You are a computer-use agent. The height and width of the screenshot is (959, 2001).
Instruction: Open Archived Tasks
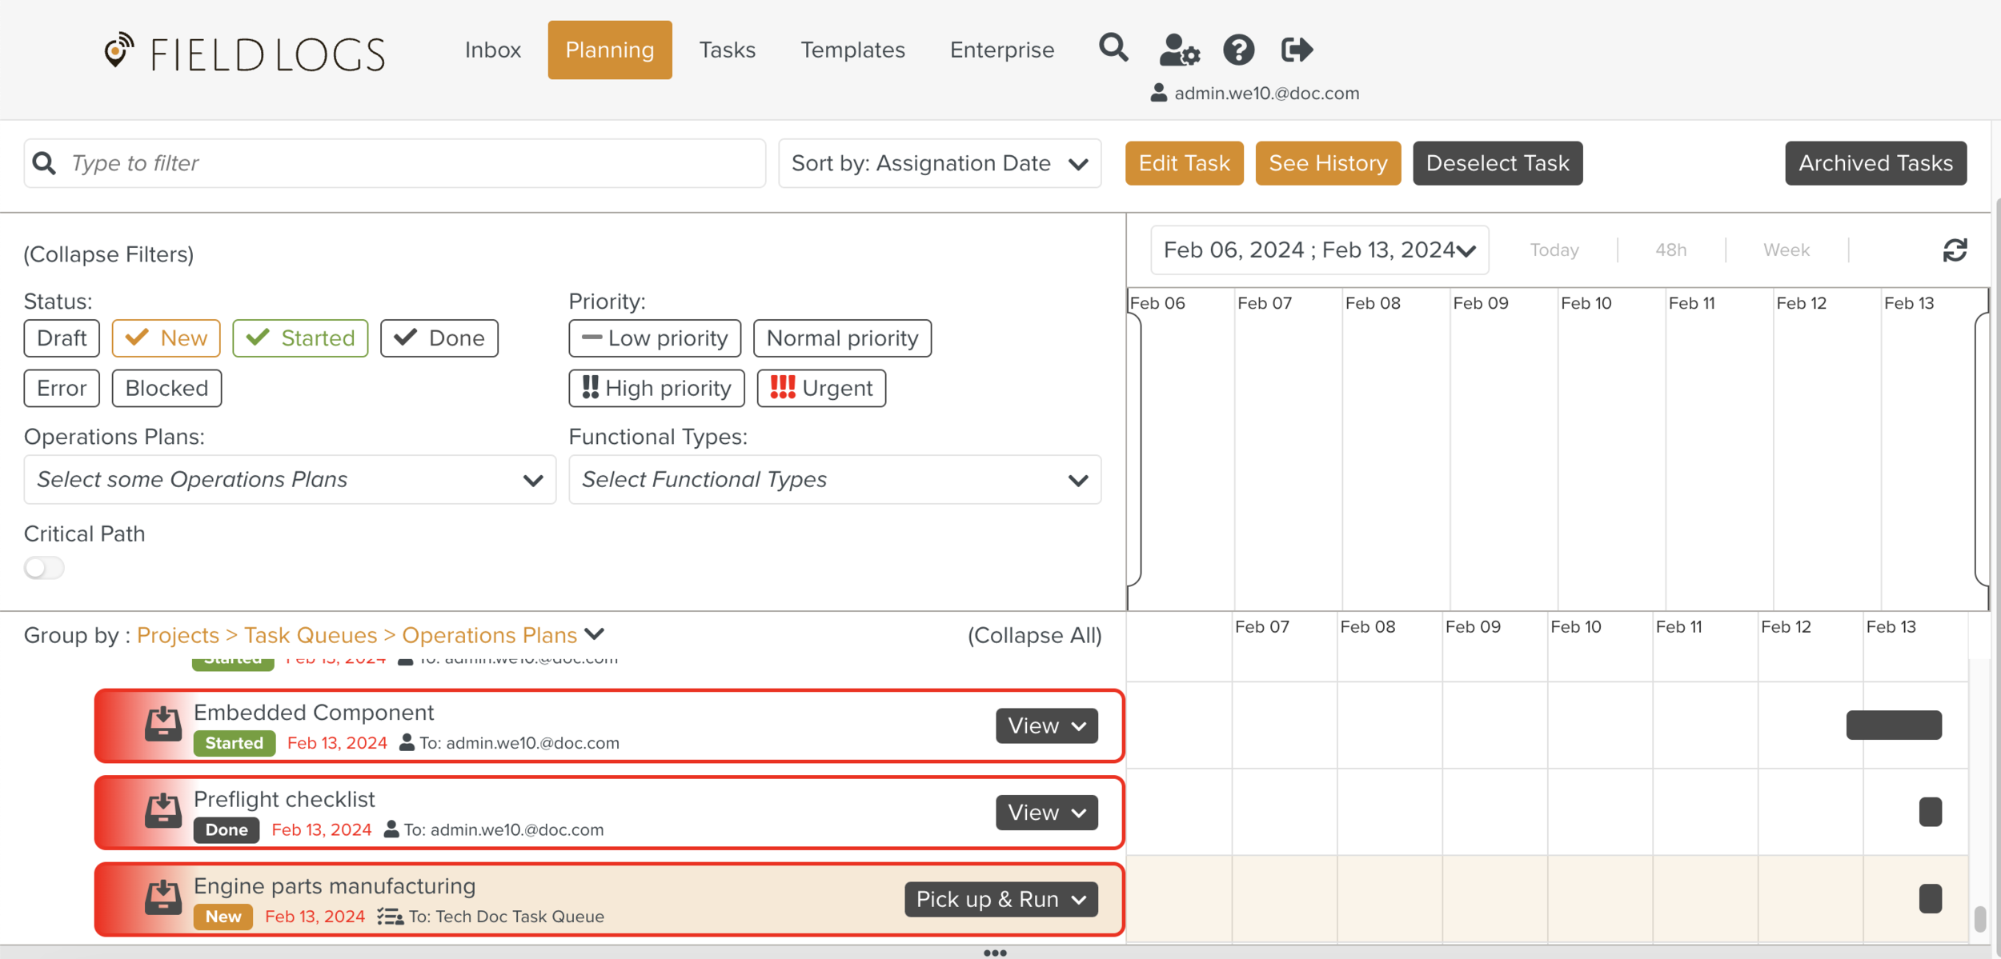tap(1875, 163)
